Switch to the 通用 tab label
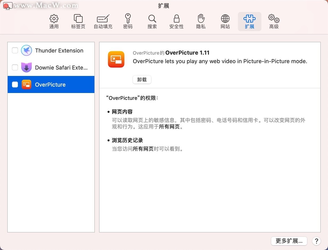The image size is (328, 250). (x=54, y=27)
